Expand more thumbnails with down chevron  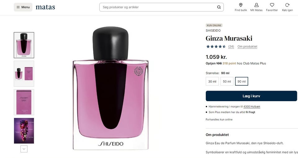point(24,149)
